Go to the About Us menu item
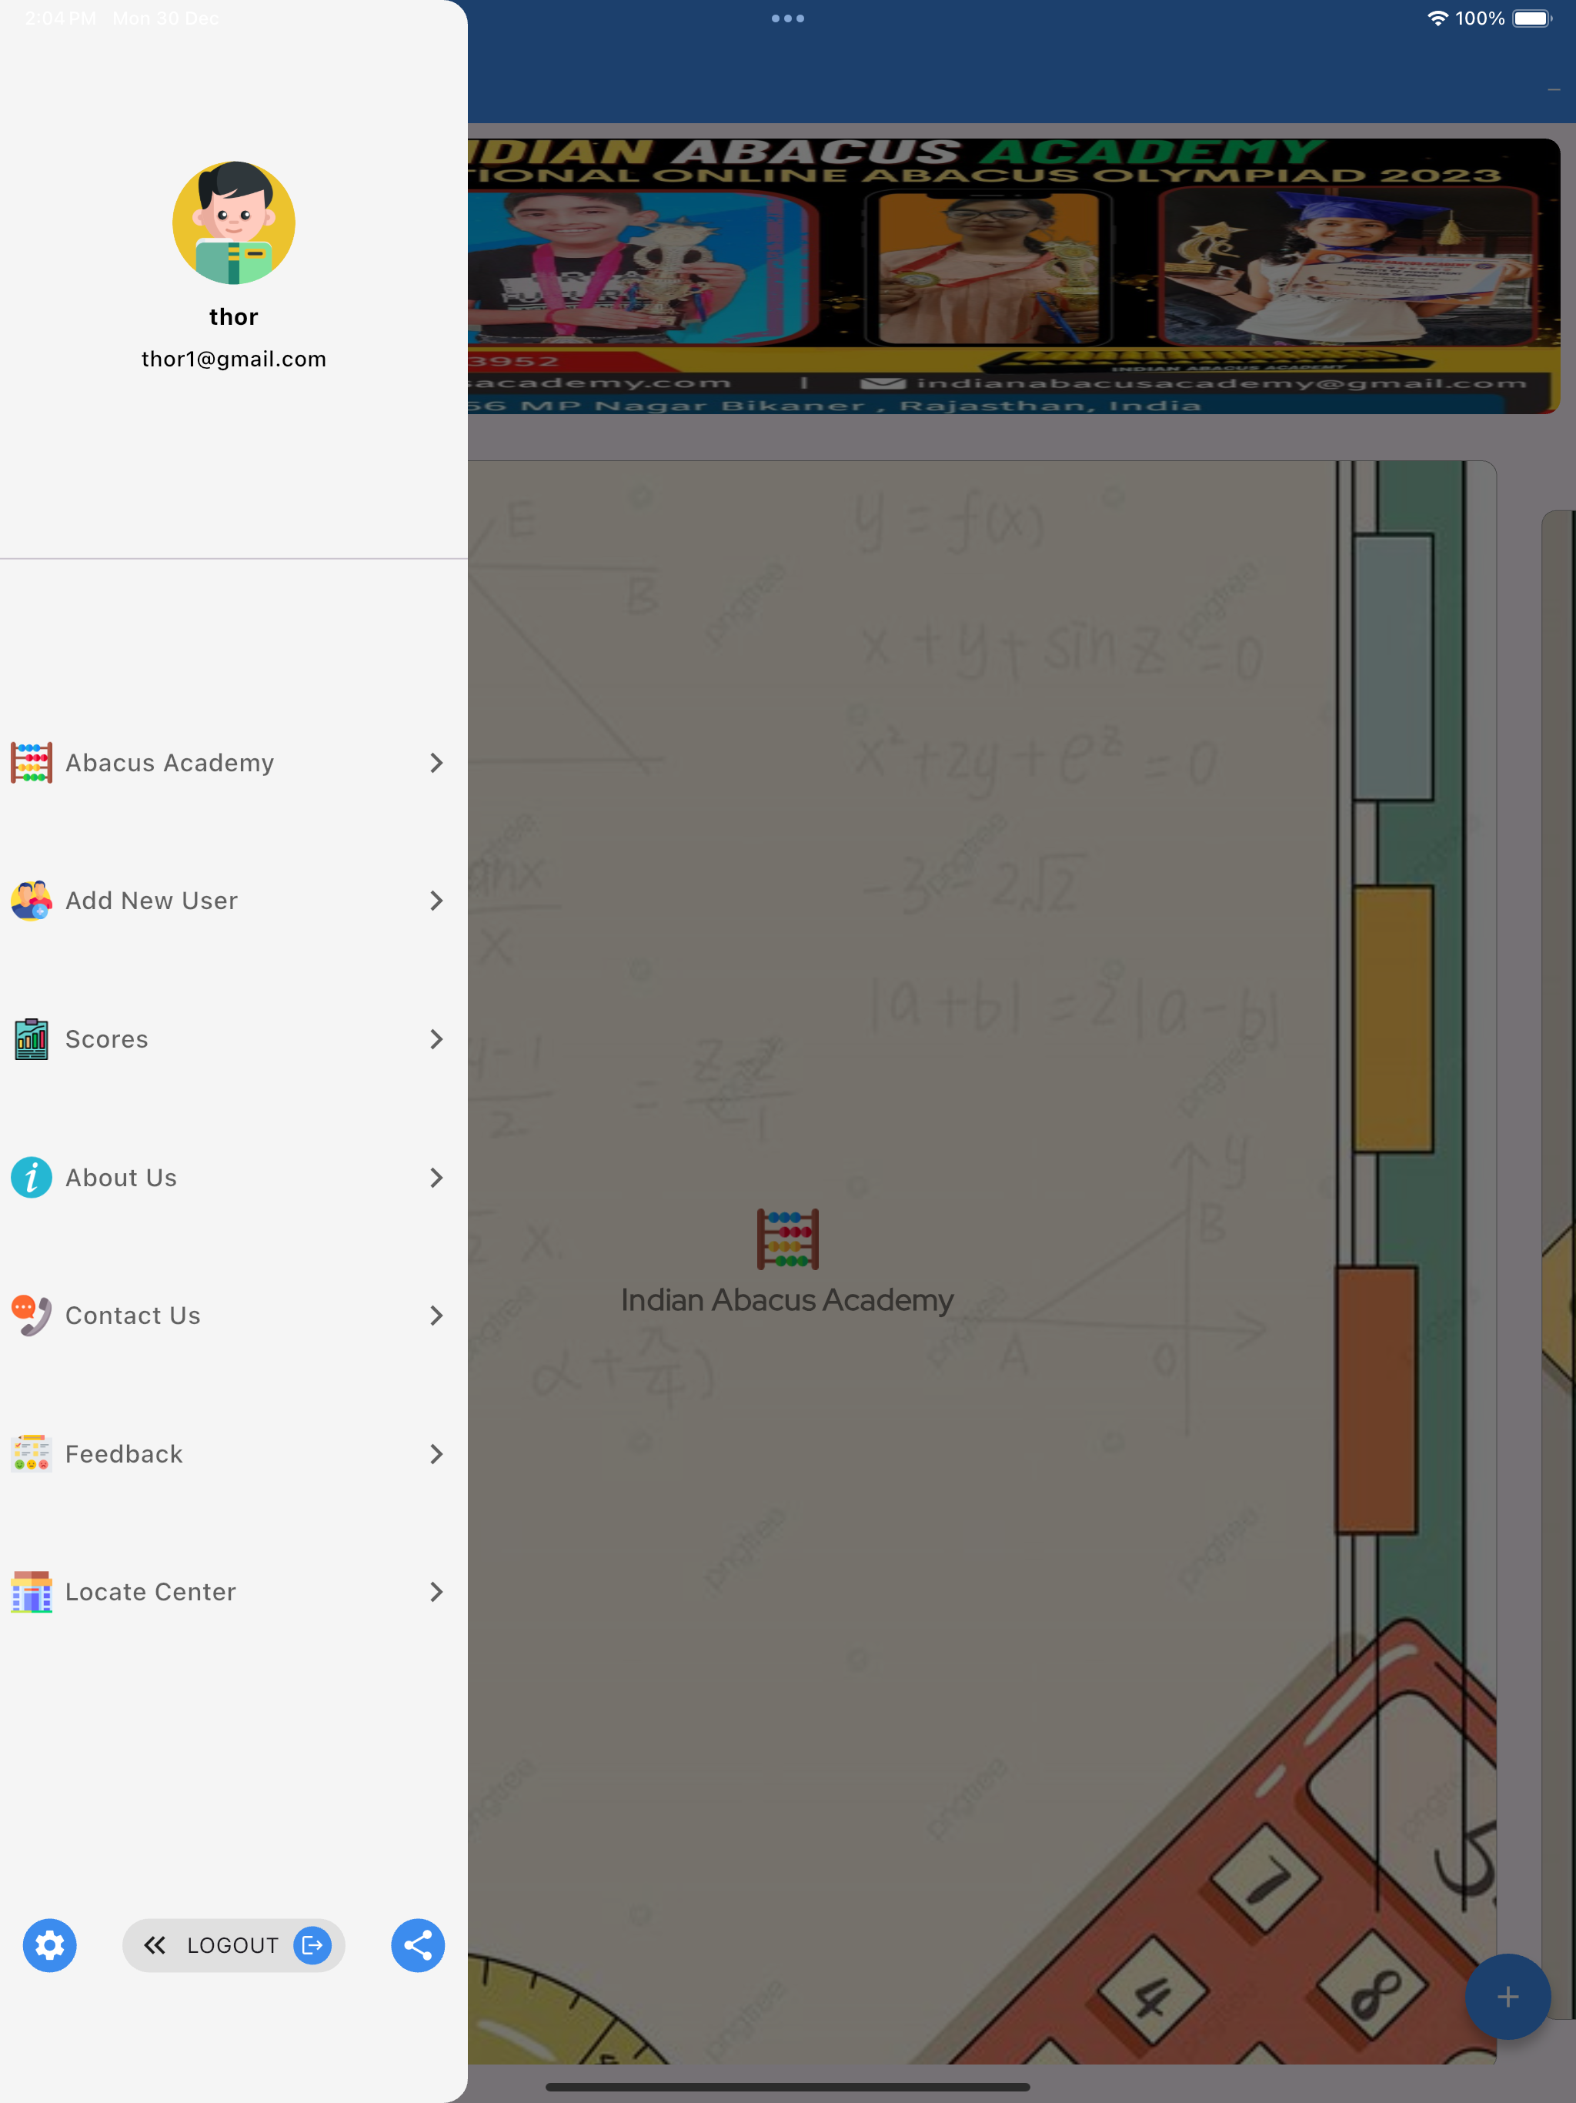The width and height of the screenshot is (1576, 2103). [234, 1177]
